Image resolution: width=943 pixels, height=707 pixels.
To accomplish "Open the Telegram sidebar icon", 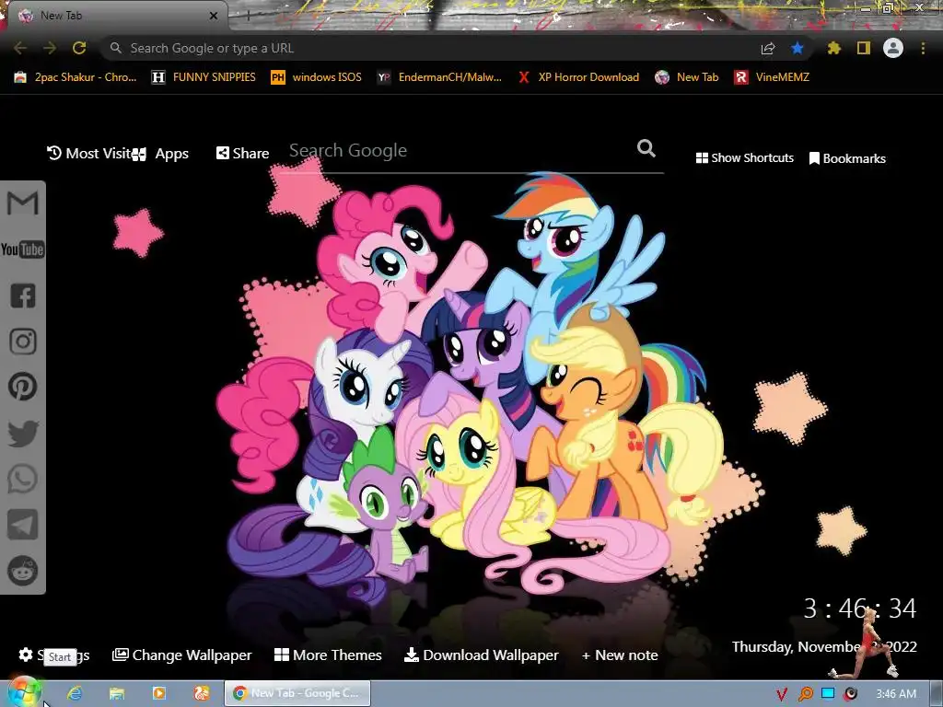I will [22, 524].
